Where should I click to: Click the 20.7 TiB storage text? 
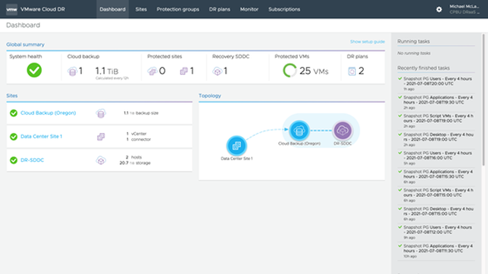point(135,163)
